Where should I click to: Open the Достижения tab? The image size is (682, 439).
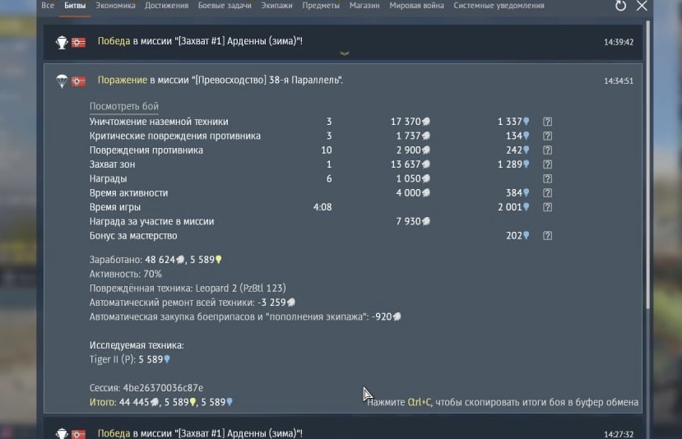(x=166, y=6)
